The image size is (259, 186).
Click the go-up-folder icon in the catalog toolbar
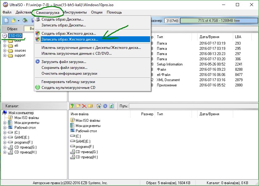pyautogui.click(x=72, y=106)
